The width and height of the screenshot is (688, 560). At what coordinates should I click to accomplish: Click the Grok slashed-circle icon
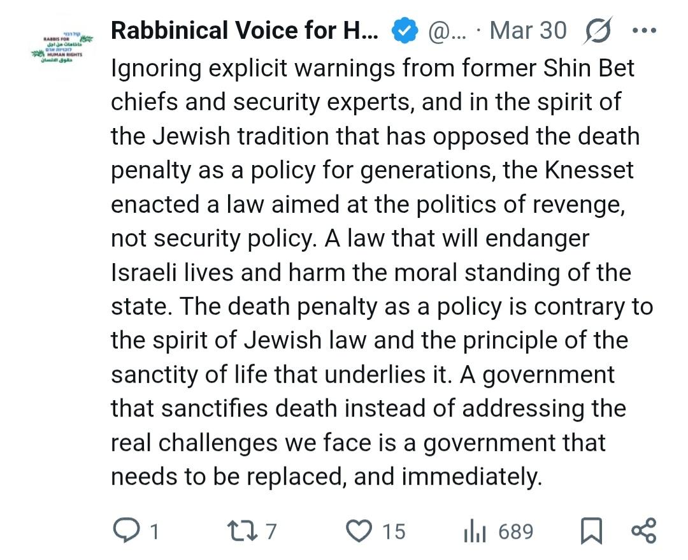click(597, 31)
